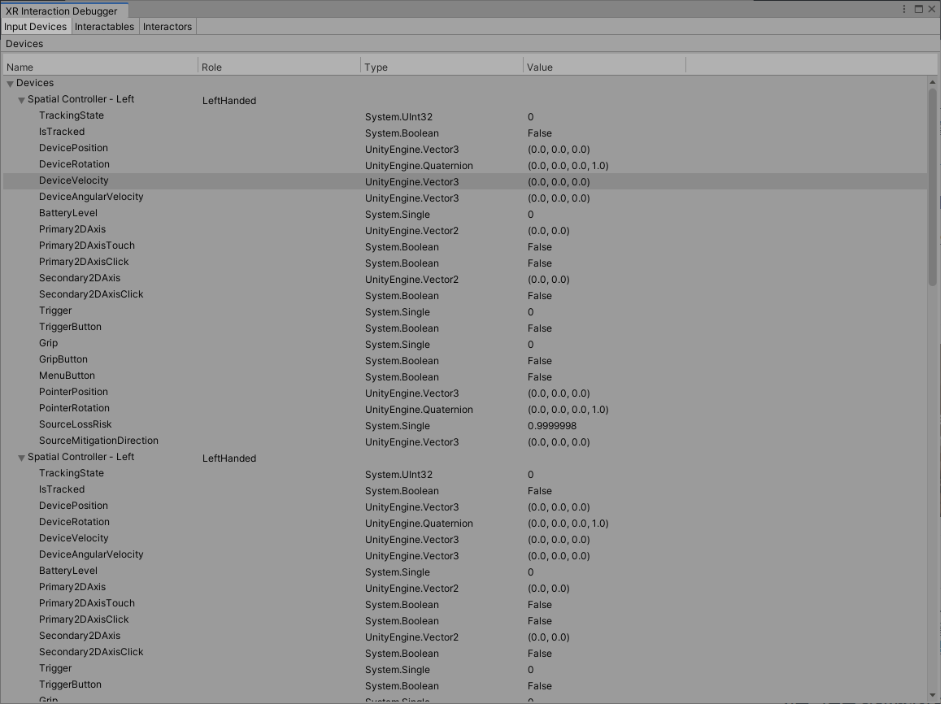Click the scrollbar up arrow
This screenshot has height=704, width=944.
click(x=933, y=82)
